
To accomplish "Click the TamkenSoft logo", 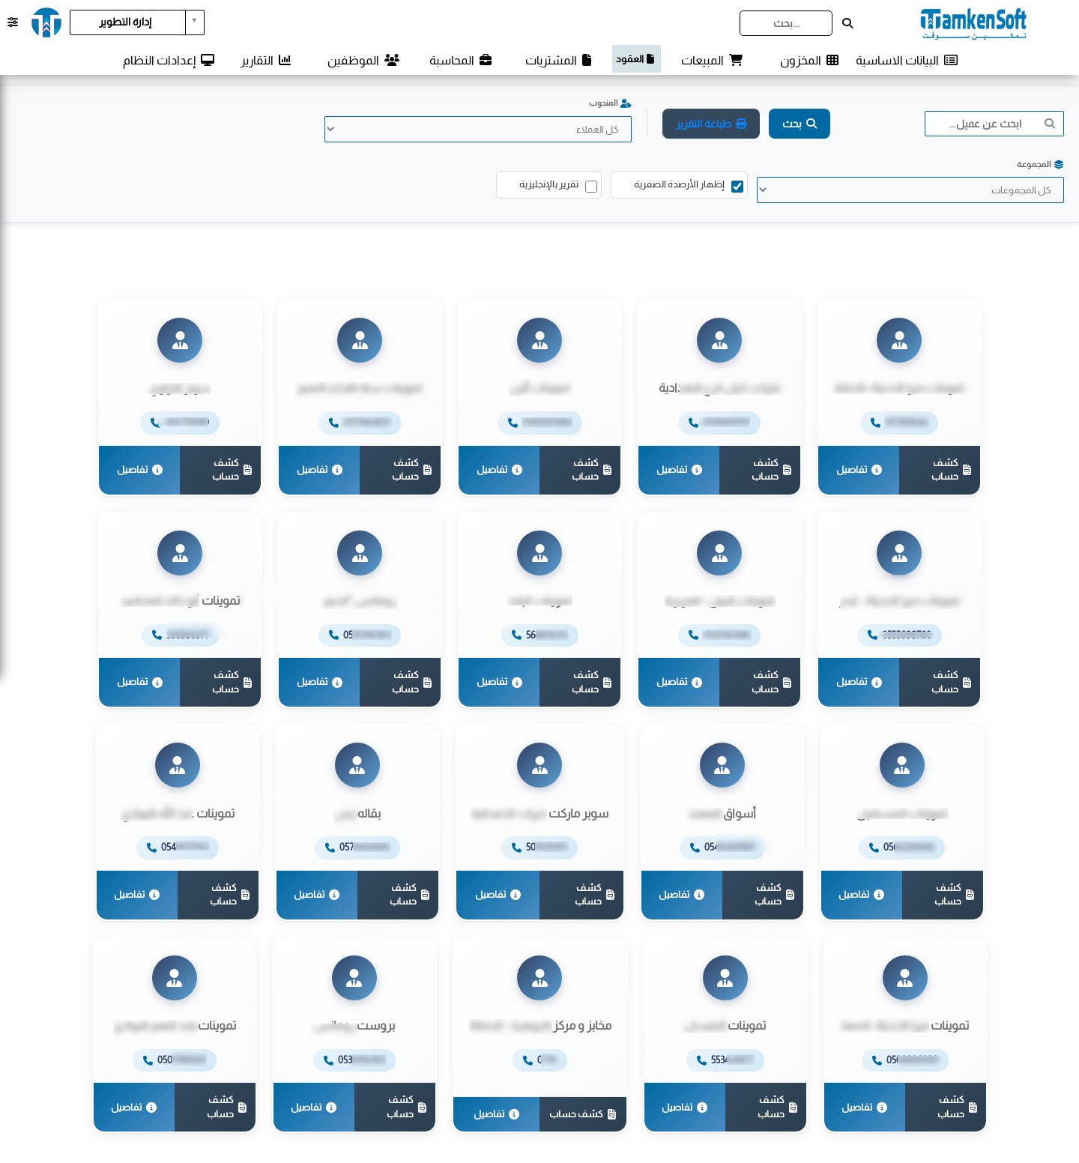I will (973, 23).
